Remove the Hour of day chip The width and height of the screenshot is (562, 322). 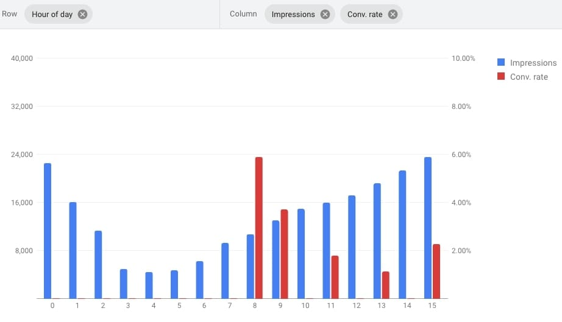(82, 14)
